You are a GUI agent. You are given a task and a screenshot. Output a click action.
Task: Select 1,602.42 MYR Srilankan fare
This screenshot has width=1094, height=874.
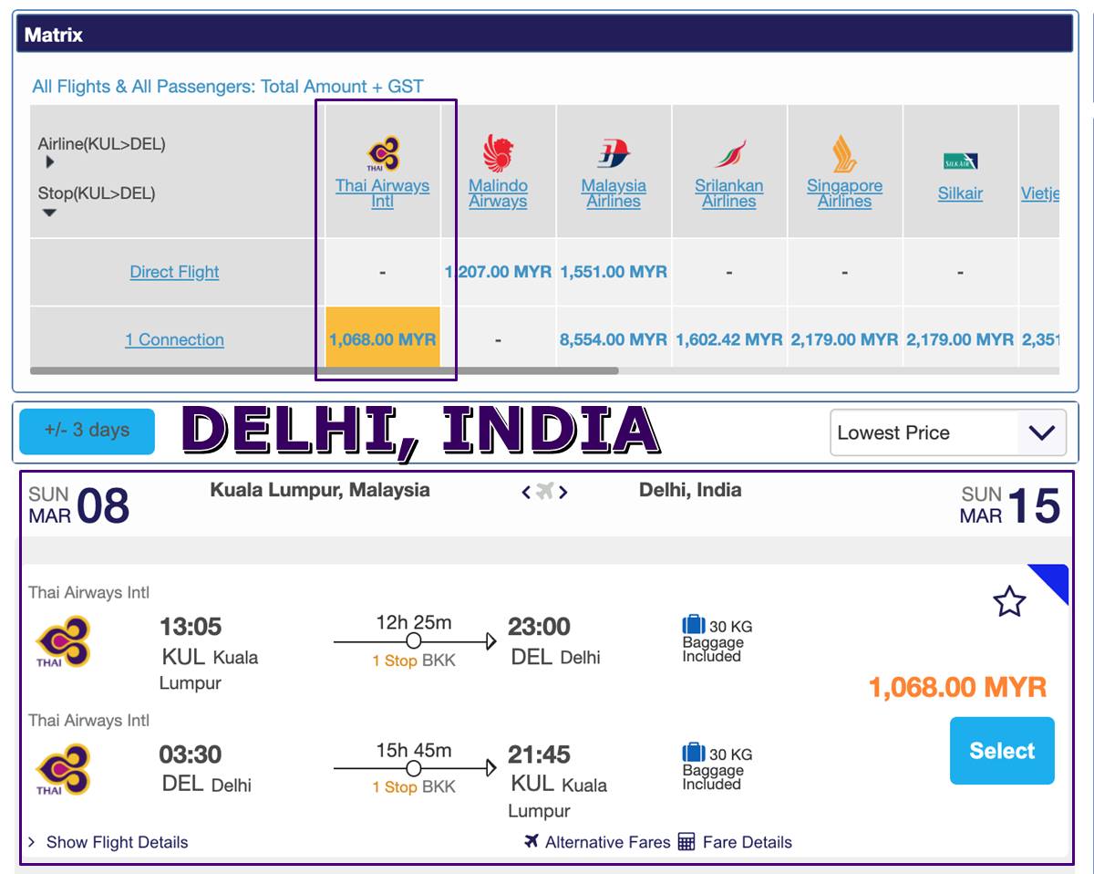pos(729,339)
